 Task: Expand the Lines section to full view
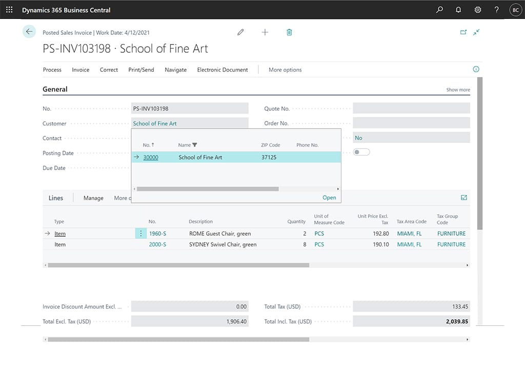463,198
